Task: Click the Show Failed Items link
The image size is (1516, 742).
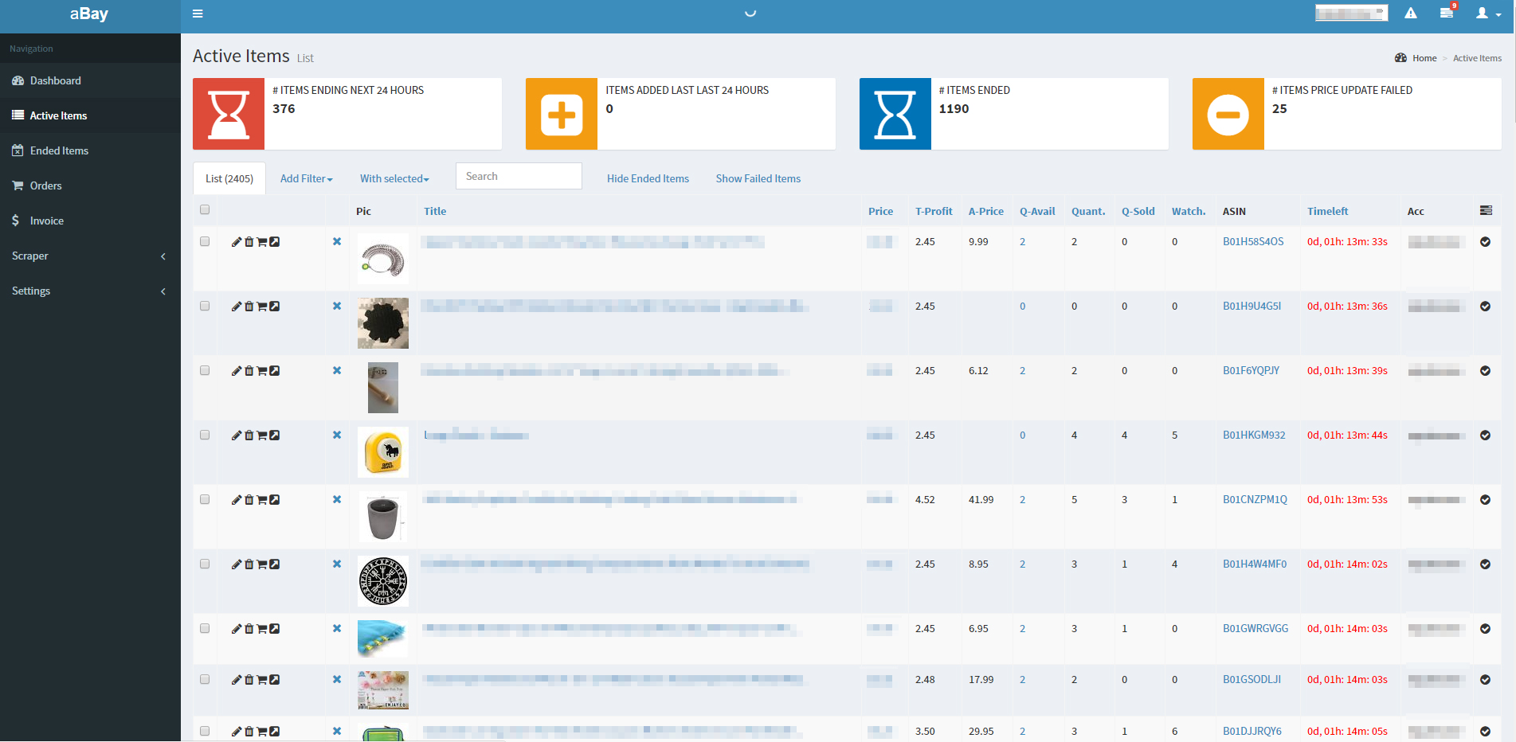Action: click(x=758, y=179)
